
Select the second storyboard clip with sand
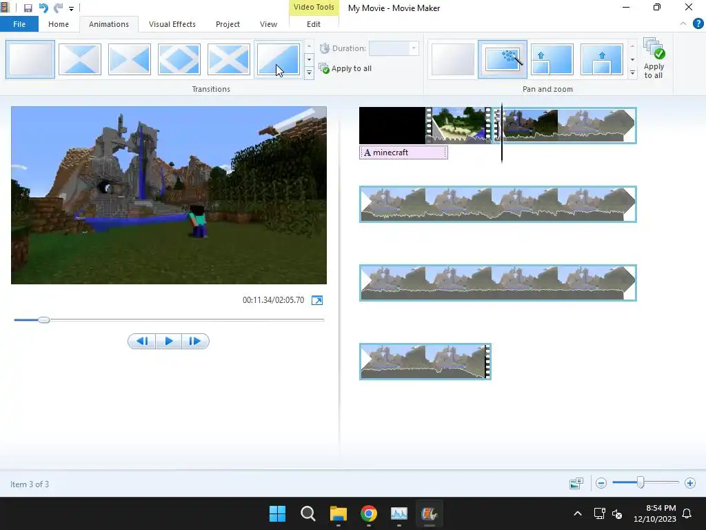[x=458, y=126]
